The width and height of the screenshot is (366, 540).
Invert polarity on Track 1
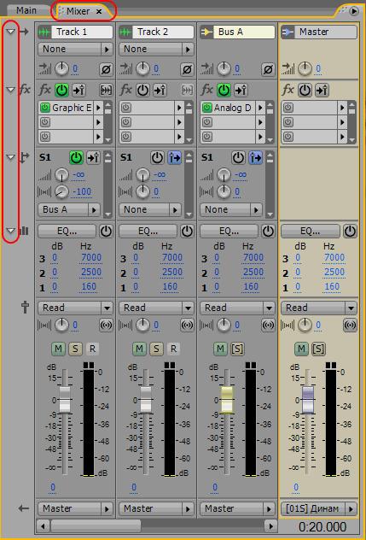coord(106,70)
